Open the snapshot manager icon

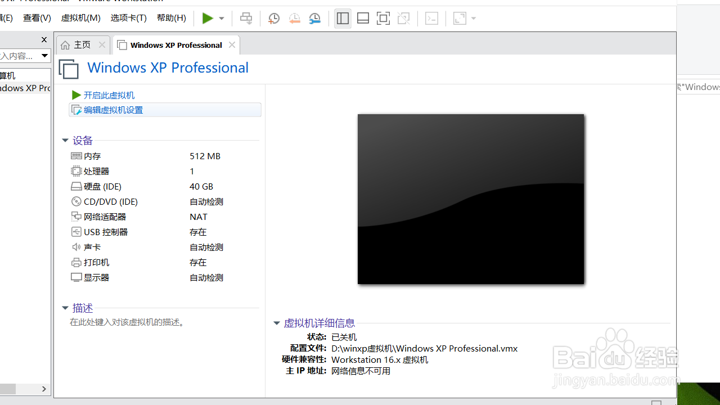(315, 19)
